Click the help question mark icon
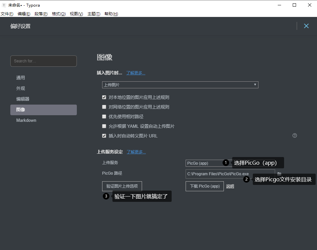Screen dimensions: 317x250 click(295, 135)
